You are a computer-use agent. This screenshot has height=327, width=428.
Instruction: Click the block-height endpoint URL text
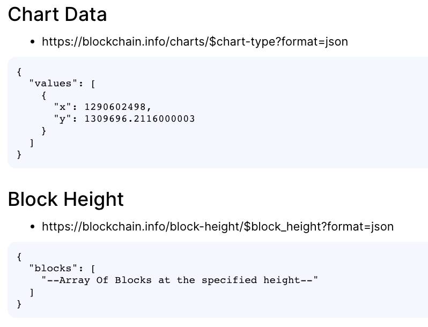click(x=218, y=227)
